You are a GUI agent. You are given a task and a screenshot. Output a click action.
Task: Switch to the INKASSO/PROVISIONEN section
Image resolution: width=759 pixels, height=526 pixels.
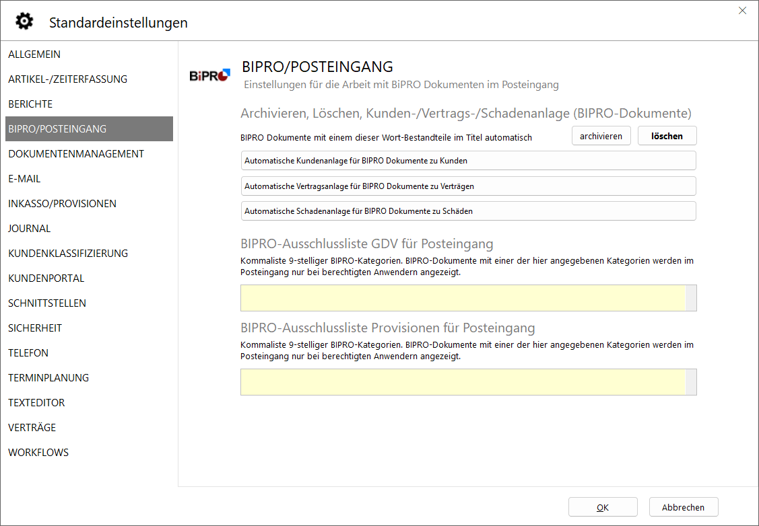(62, 204)
